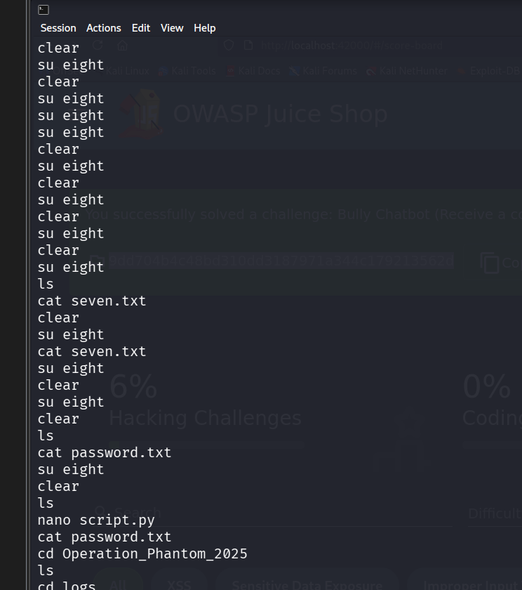The width and height of the screenshot is (522, 590).
Task: Click the 'nano script.py' terminal line
Action: (96, 520)
